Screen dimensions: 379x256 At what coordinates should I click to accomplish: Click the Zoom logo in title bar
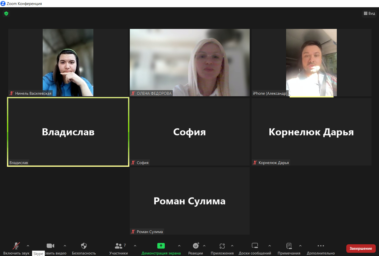tap(3, 3)
